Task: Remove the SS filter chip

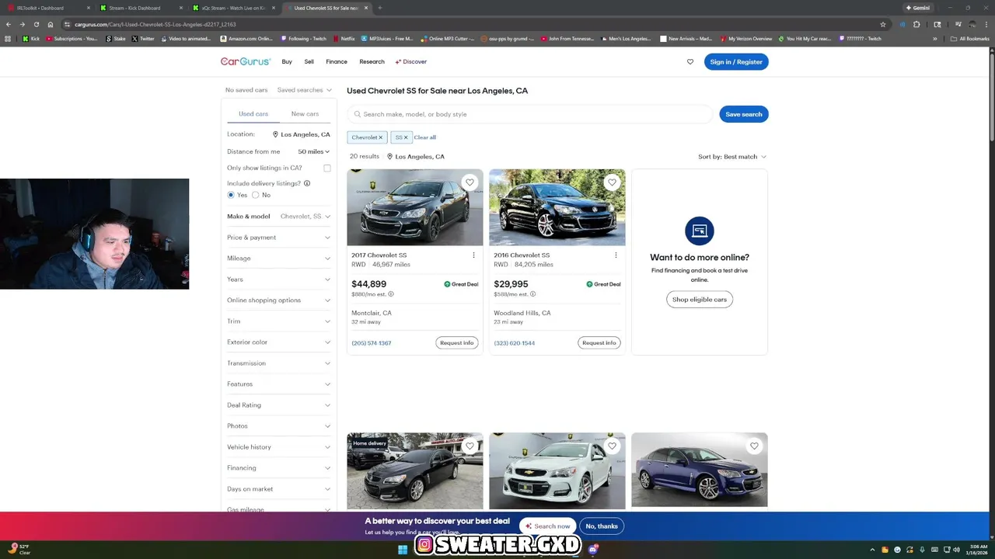Action: [x=405, y=137]
